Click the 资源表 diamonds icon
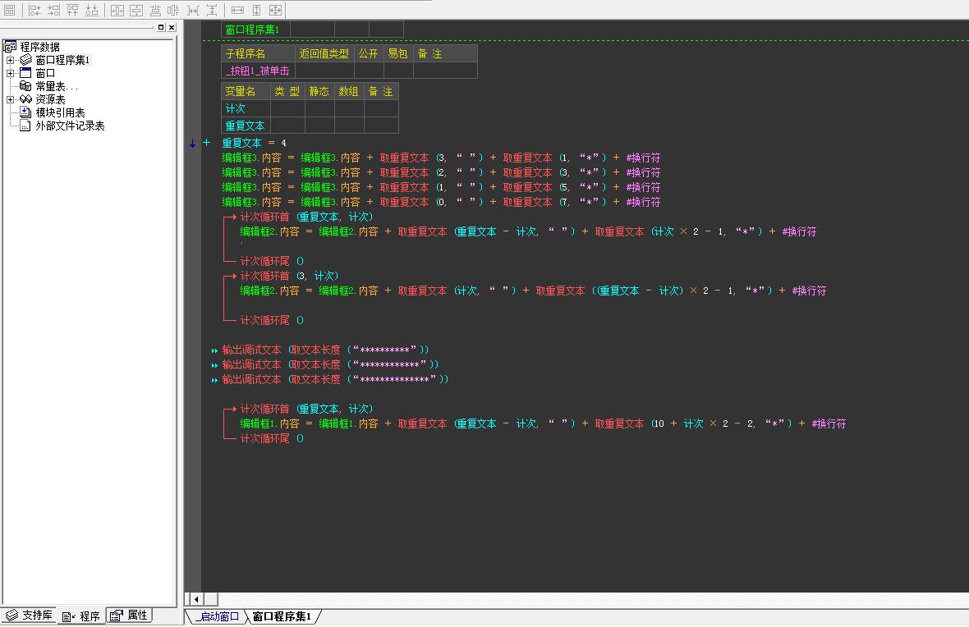The height and width of the screenshot is (627, 969). click(25, 98)
